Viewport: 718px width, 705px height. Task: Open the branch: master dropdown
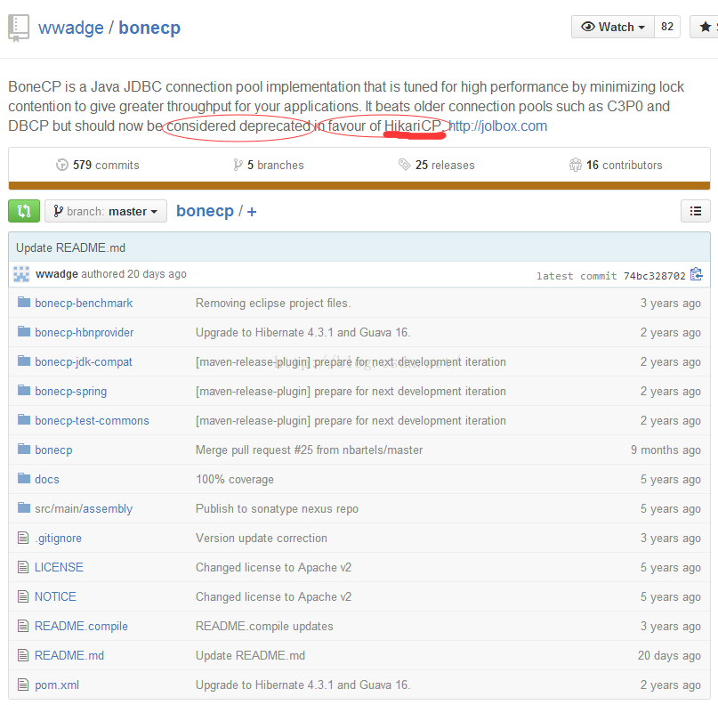click(x=106, y=211)
